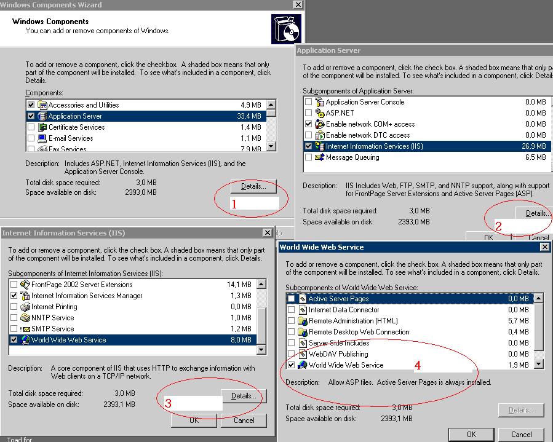Check the Internet Data Connector checkbox
The width and height of the screenshot is (553, 442).
292,310
